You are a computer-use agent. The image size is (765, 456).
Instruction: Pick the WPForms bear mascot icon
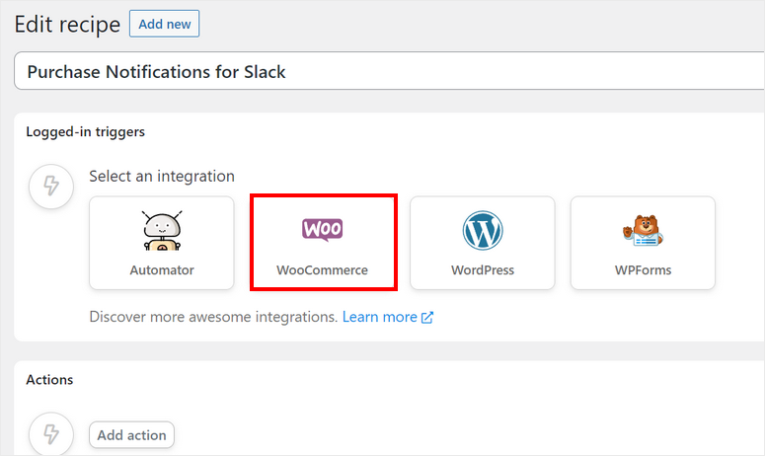[x=643, y=231]
